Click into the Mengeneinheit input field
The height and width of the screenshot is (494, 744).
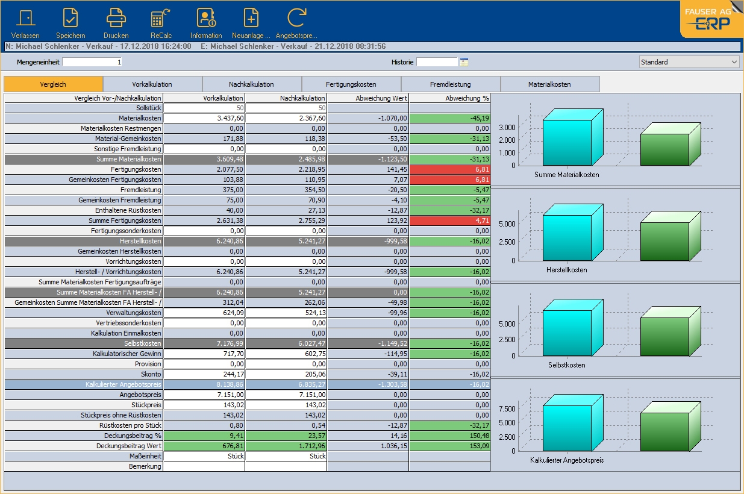[x=93, y=62]
